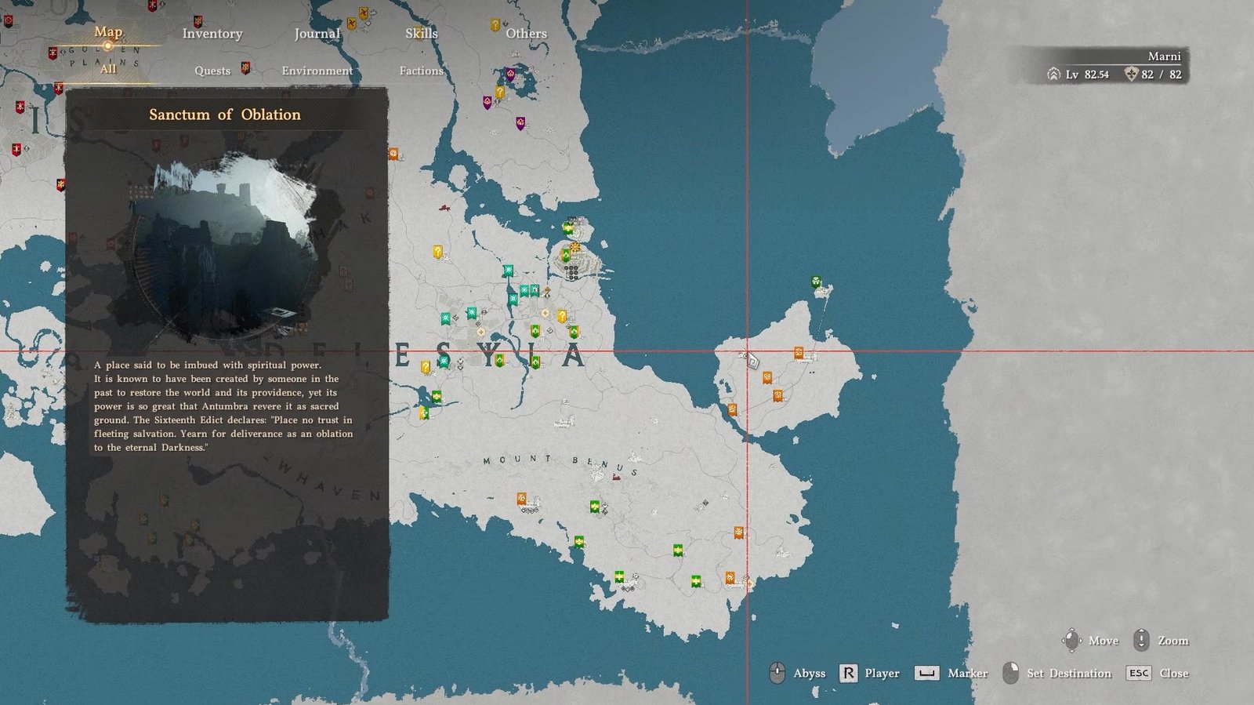Viewport: 1254px width, 705px height.
Task: Click the health icon beside 82 / 82
Action: click(1130, 74)
